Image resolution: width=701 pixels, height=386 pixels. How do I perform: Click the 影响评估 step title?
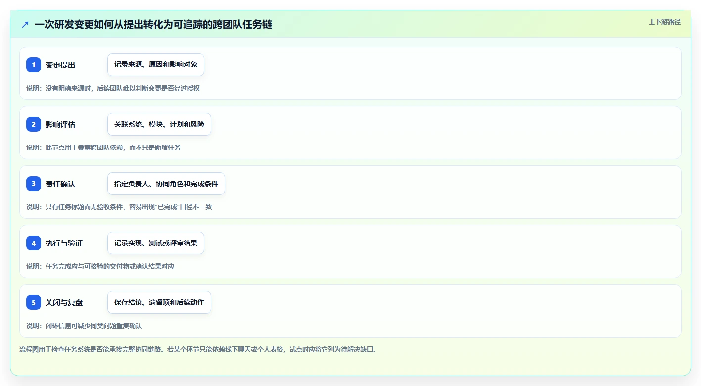point(60,124)
